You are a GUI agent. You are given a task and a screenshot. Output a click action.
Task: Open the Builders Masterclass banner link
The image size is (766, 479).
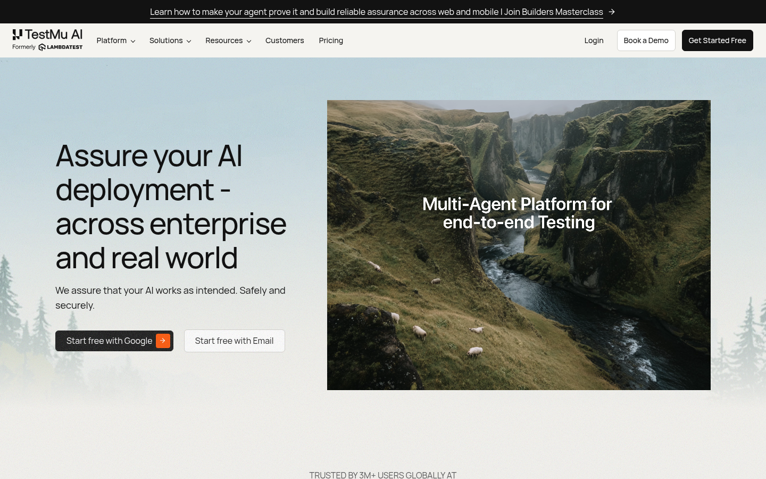(377, 12)
